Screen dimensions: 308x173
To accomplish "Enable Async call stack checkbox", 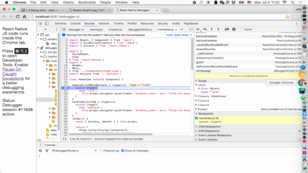I will (x=242, y=29).
